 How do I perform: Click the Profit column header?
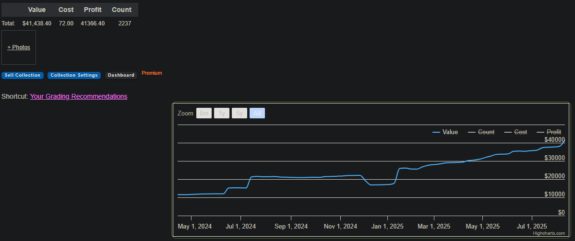[93, 10]
